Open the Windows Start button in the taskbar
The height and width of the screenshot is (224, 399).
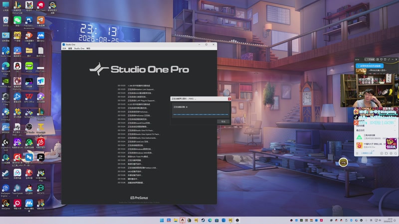tap(162, 220)
